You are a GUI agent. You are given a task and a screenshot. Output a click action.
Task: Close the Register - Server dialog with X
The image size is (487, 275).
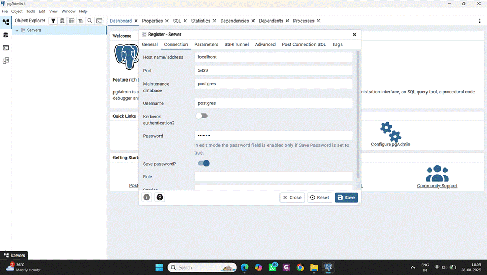tap(355, 35)
